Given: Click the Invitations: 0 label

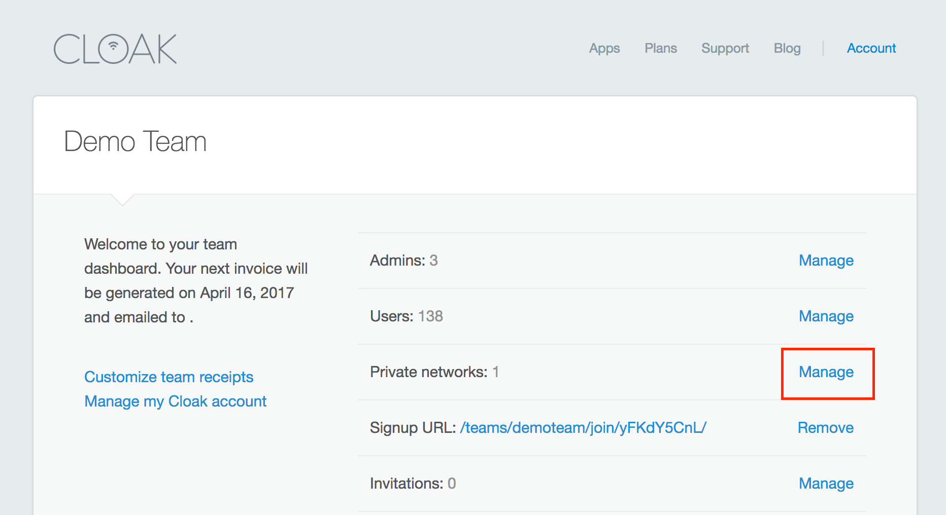Looking at the screenshot, I should 413,484.
